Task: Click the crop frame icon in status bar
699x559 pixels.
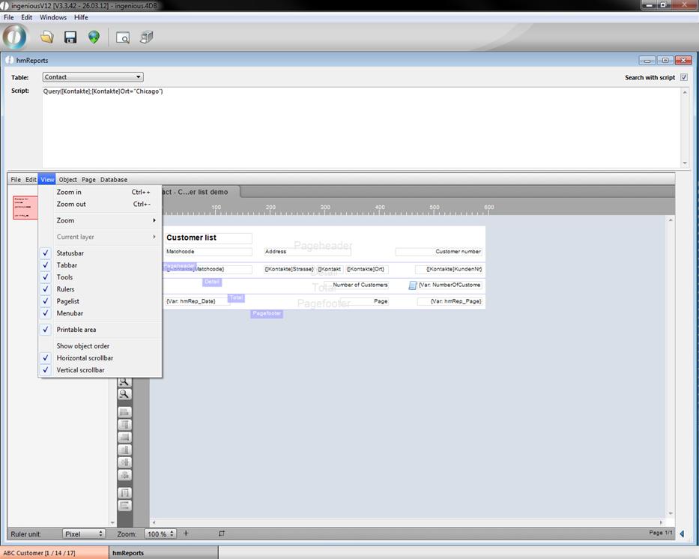Action: coord(221,534)
